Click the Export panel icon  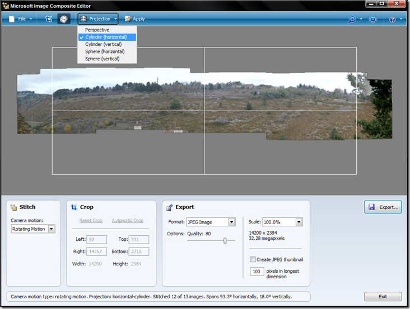point(170,207)
